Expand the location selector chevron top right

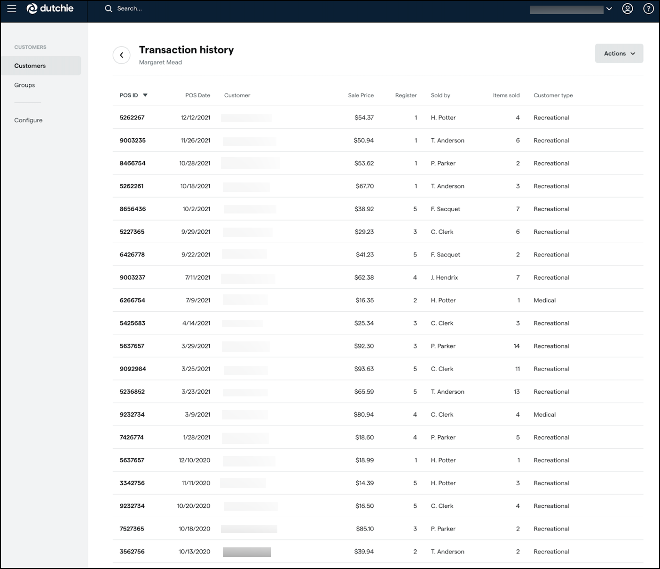coord(610,8)
